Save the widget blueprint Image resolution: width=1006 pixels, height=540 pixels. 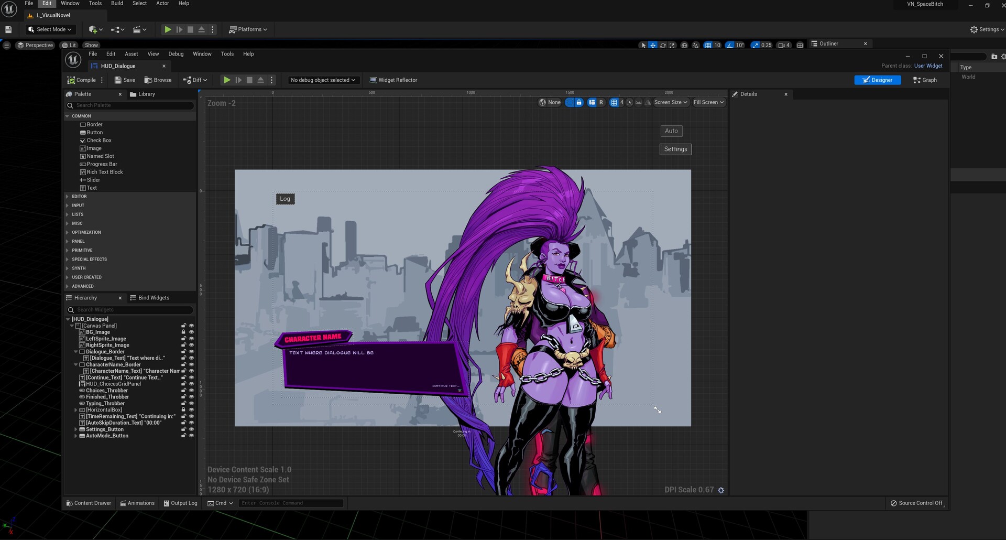pyautogui.click(x=125, y=80)
